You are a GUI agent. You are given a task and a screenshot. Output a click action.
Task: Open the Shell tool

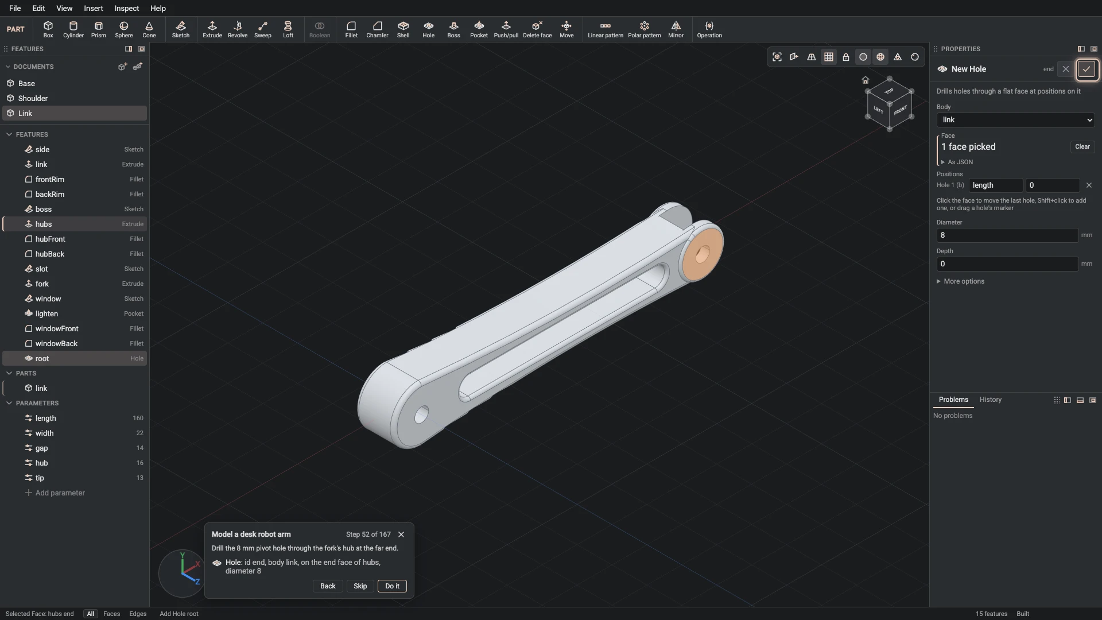pos(403,29)
